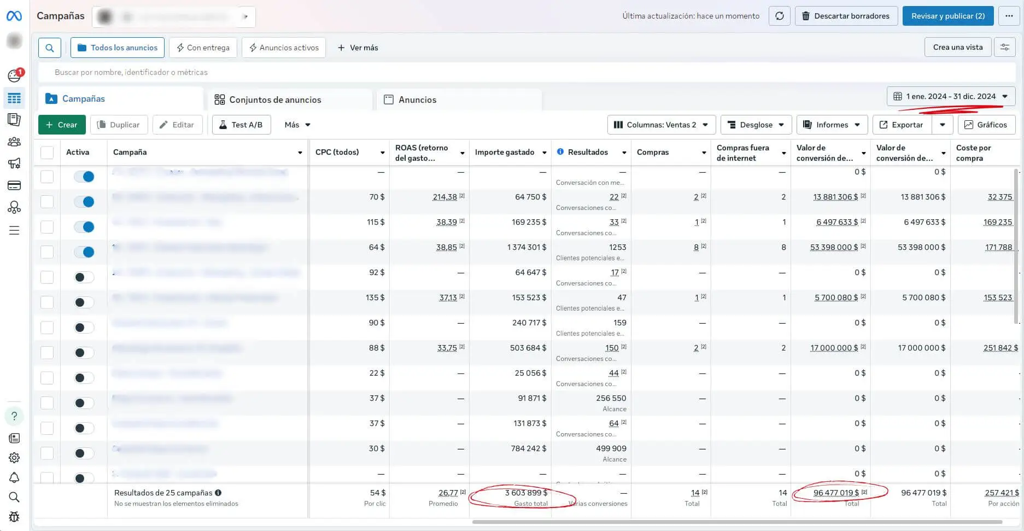Open the bug report icon
1024x531 pixels.
[14, 517]
